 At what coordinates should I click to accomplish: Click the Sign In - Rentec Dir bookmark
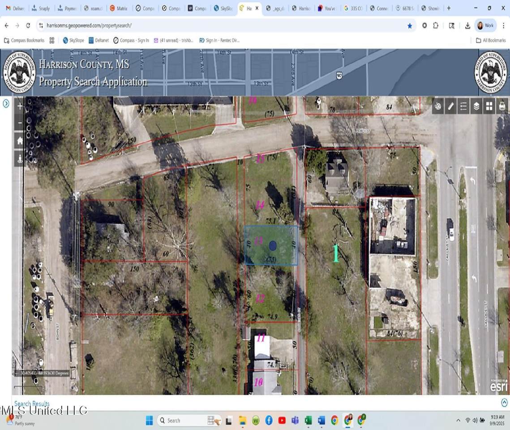220,40
